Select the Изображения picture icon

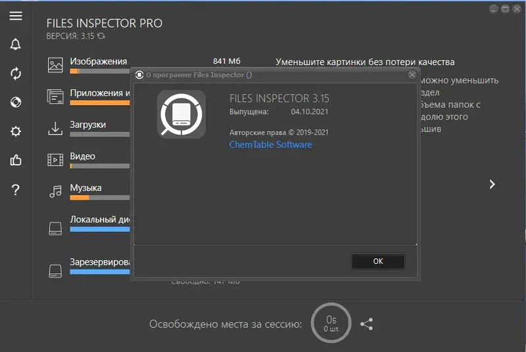[55, 65]
